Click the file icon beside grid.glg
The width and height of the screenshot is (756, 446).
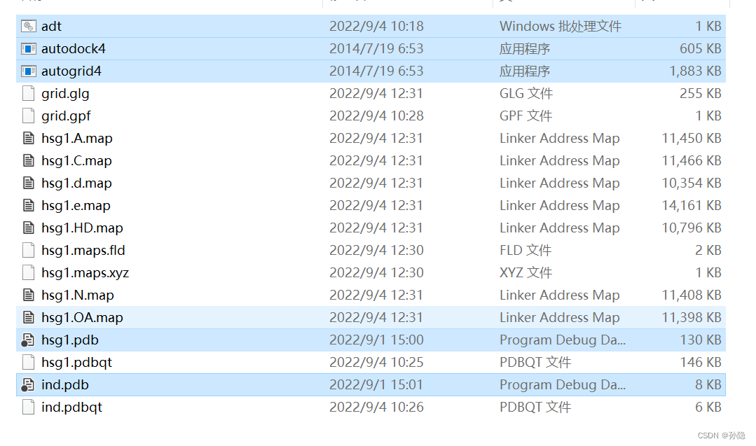[x=28, y=93]
